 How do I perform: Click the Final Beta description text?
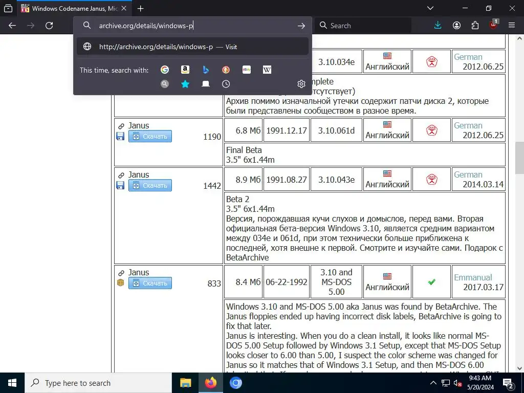244,150
